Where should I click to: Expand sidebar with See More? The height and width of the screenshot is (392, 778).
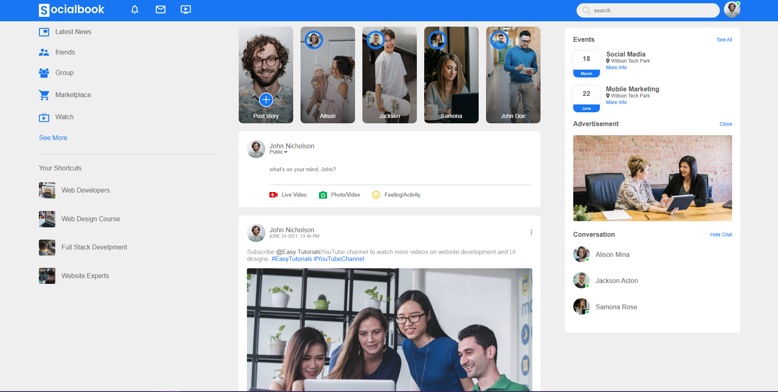point(53,138)
